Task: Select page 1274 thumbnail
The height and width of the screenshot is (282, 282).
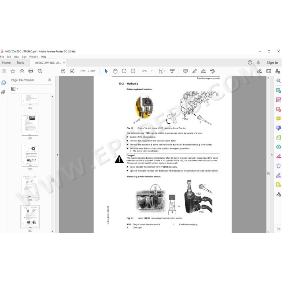Action: pos(30,125)
